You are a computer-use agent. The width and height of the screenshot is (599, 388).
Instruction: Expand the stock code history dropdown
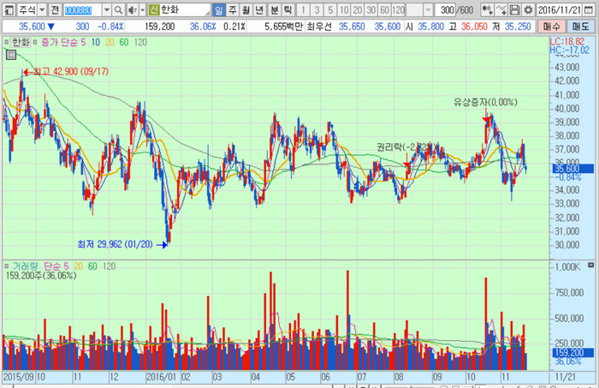(x=107, y=9)
